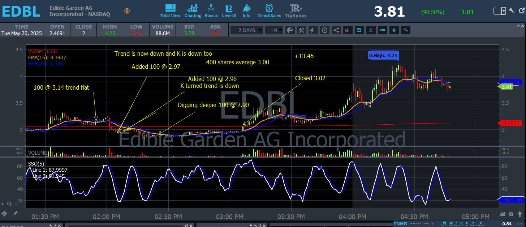
Task: Open the chart tools wrench-and-screwdriver icon
Action: point(301,30)
